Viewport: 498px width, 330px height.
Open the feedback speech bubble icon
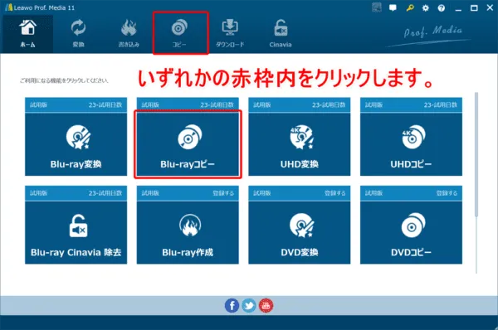point(393,8)
